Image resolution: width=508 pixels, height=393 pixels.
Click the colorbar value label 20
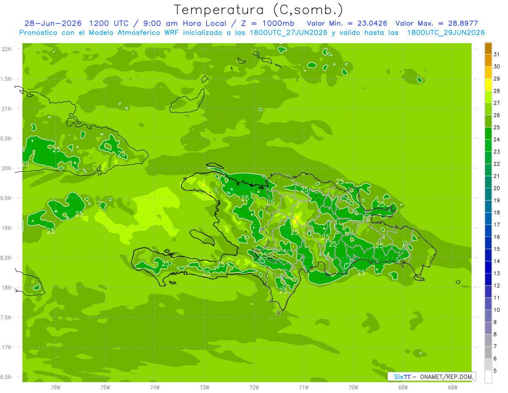click(497, 188)
